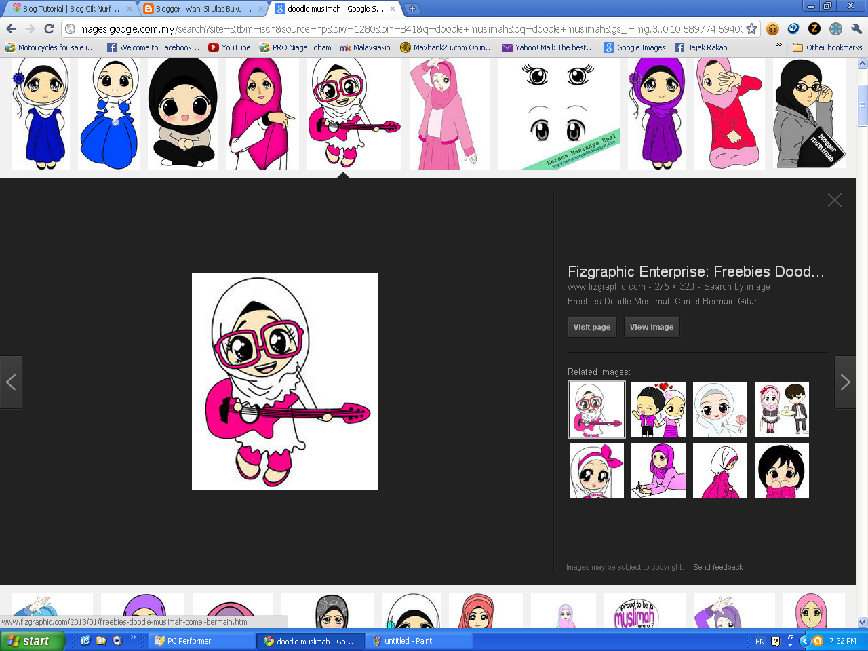The height and width of the screenshot is (651, 868).
Task: Show next image with right arrow
Action: tap(845, 382)
